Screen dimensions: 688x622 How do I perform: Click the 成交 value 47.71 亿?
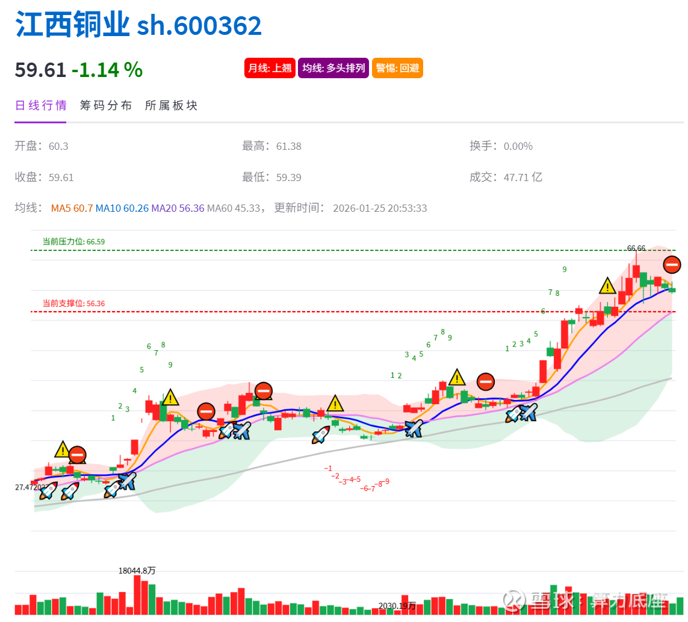click(522, 177)
